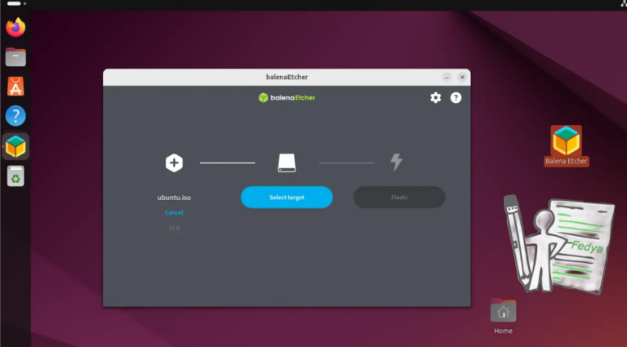
Task: Click the plus hexagon image source icon
Action: click(x=174, y=162)
